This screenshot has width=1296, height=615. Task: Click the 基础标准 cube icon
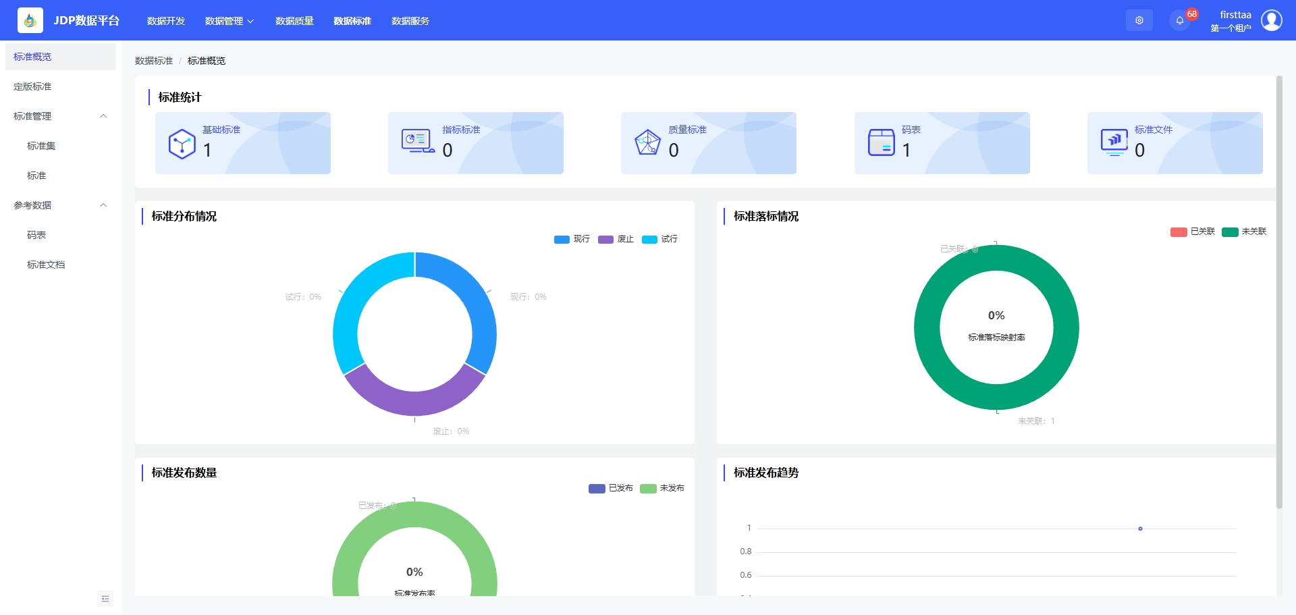[x=182, y=144]
